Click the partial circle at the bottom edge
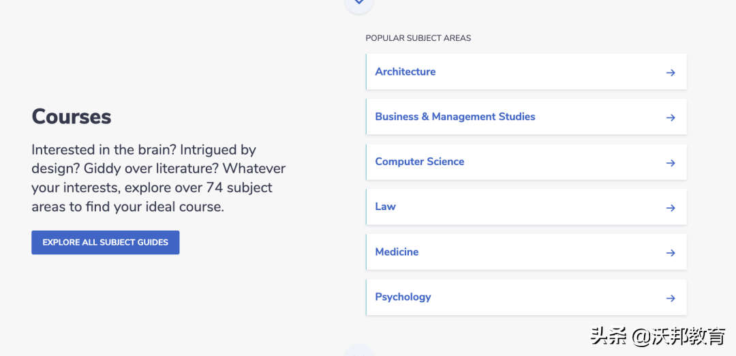The height and width of the screenshot is (356, 736). (359, 351)
